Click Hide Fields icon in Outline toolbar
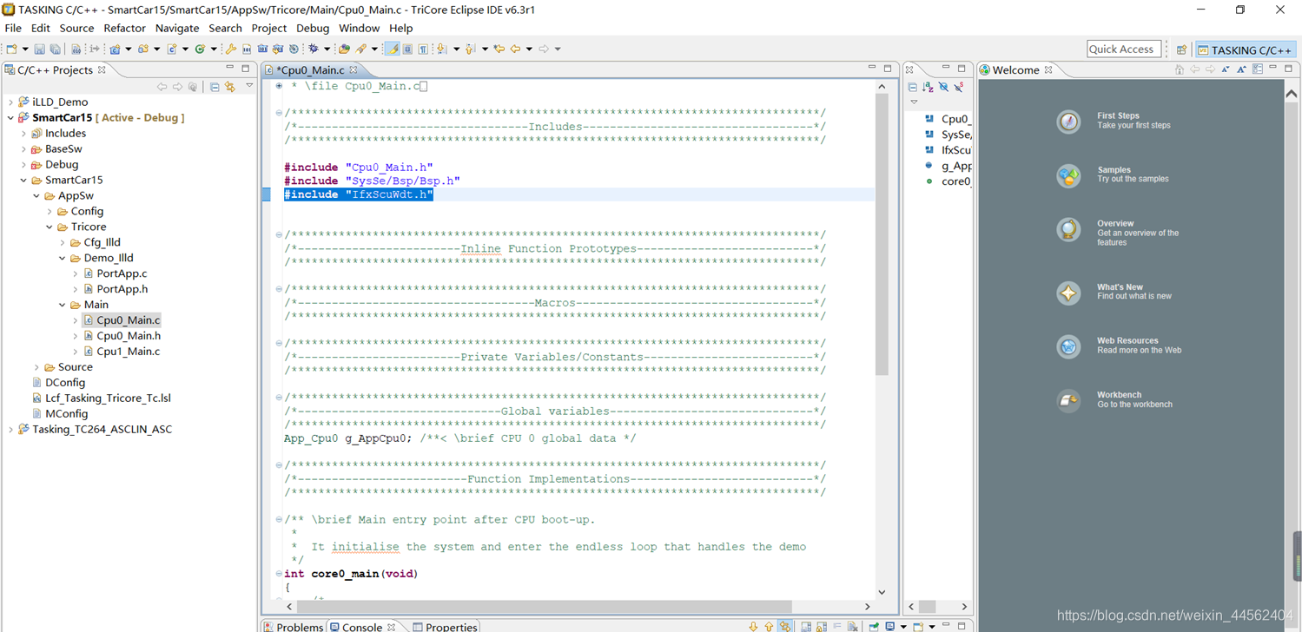 tap(943, 87)
